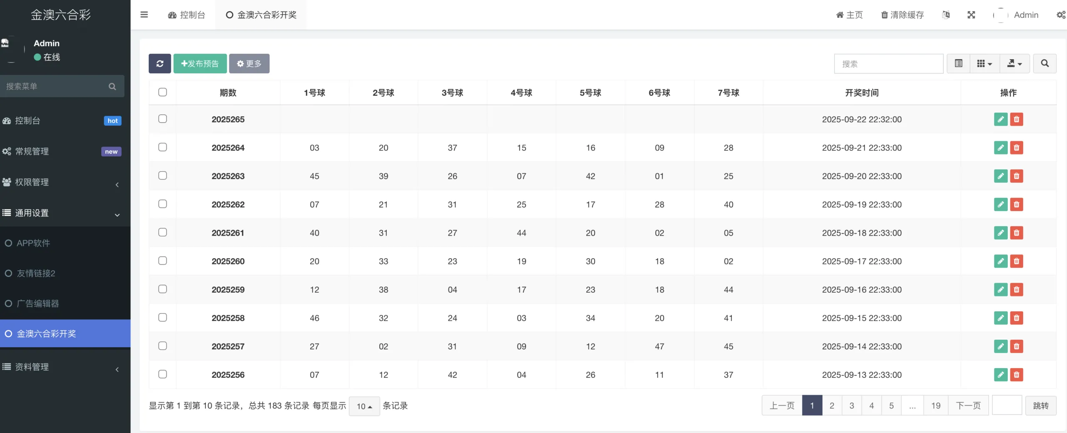Edit the record for period 2025263
This screenshot has width=1067, height=433.
coord(1000,176)
